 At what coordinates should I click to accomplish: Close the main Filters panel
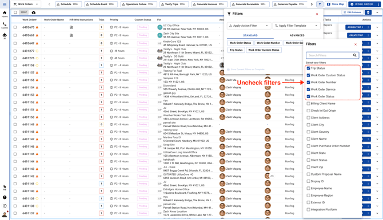[317, 14]
